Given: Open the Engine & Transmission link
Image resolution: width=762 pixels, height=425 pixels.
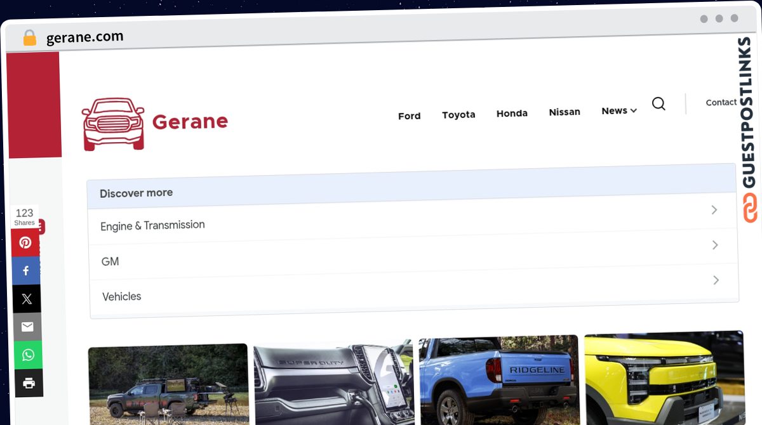Looking at the screenshot, I should pyautogui.click(x=152, y=225).
